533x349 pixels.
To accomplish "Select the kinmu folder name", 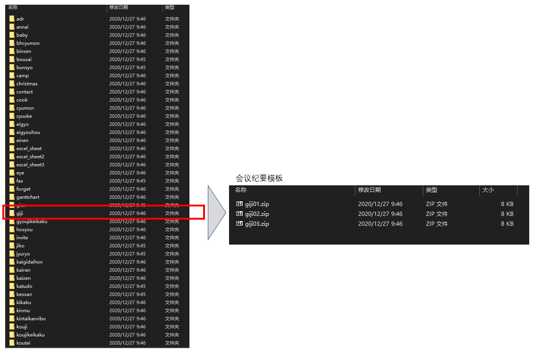I will (23, 311).
